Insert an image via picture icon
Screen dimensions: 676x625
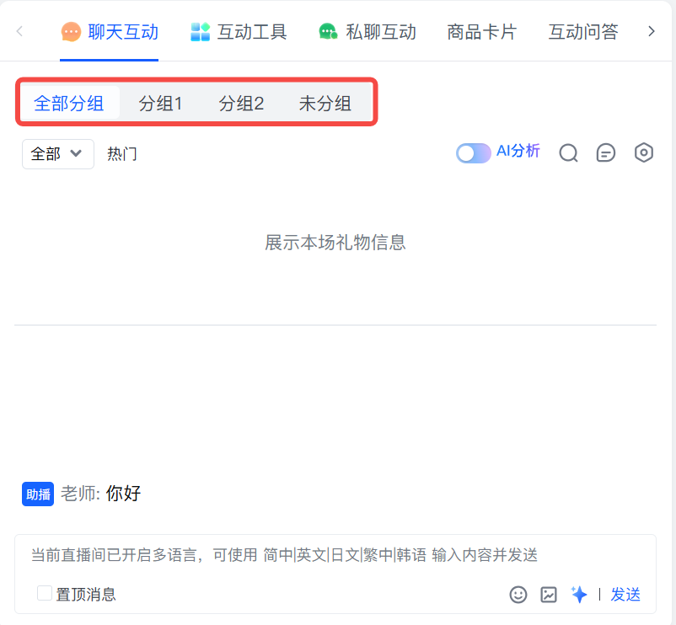tap(549, 595)
